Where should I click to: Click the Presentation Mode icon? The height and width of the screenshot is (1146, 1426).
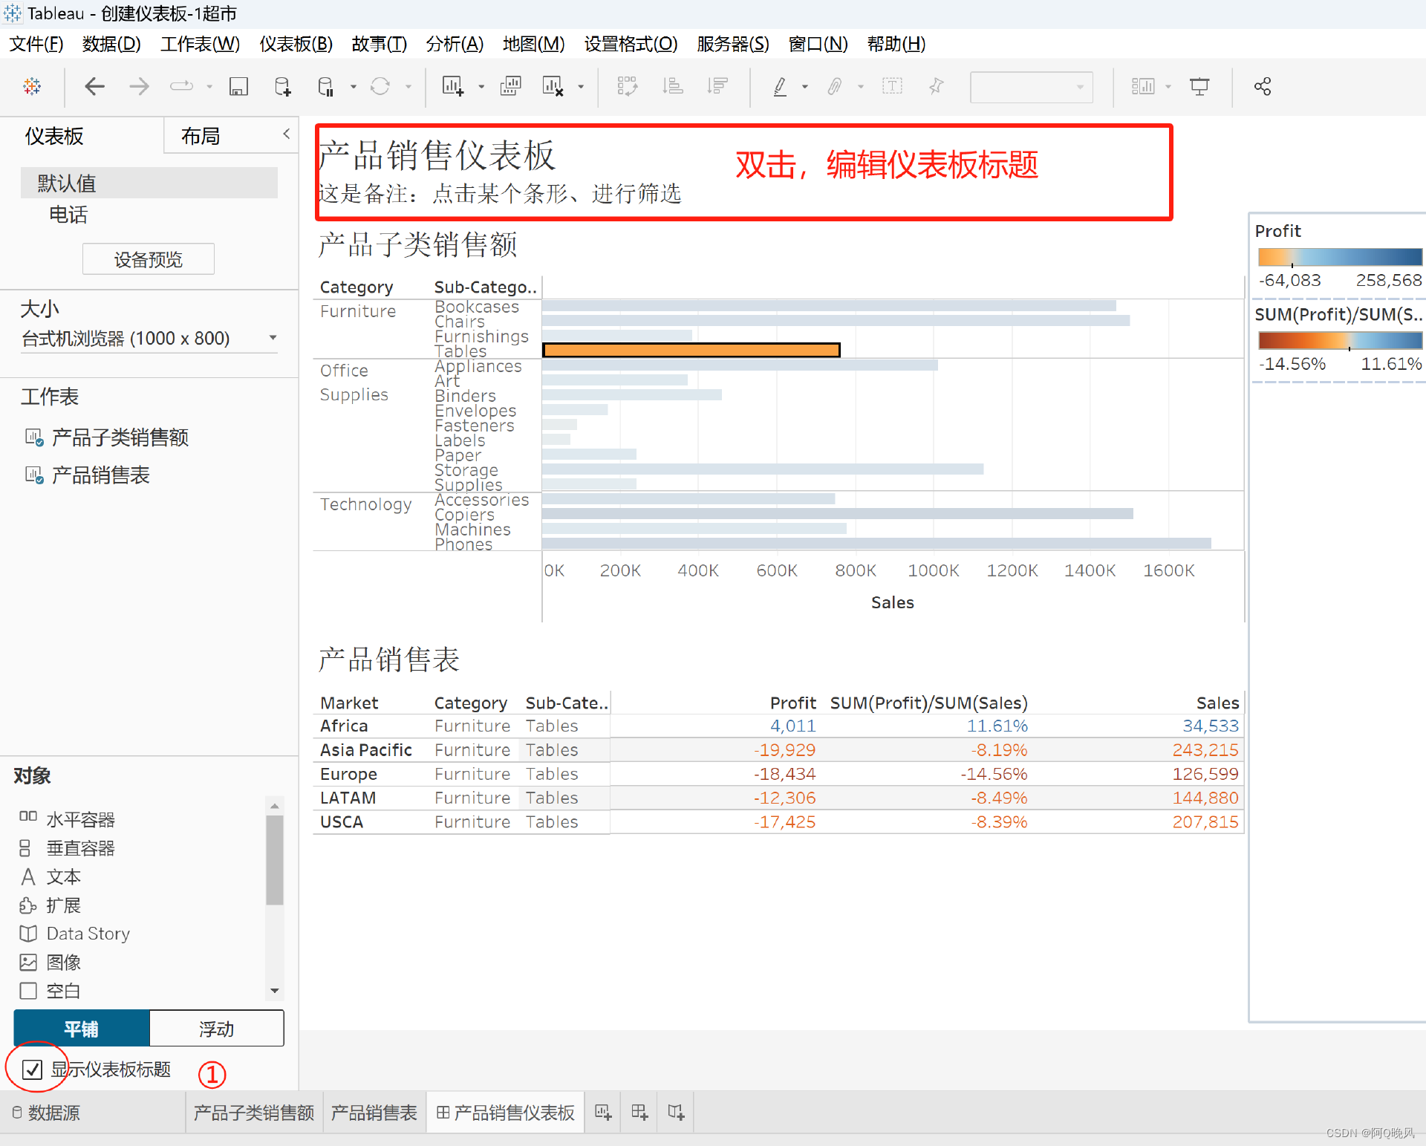point(1199,87)
